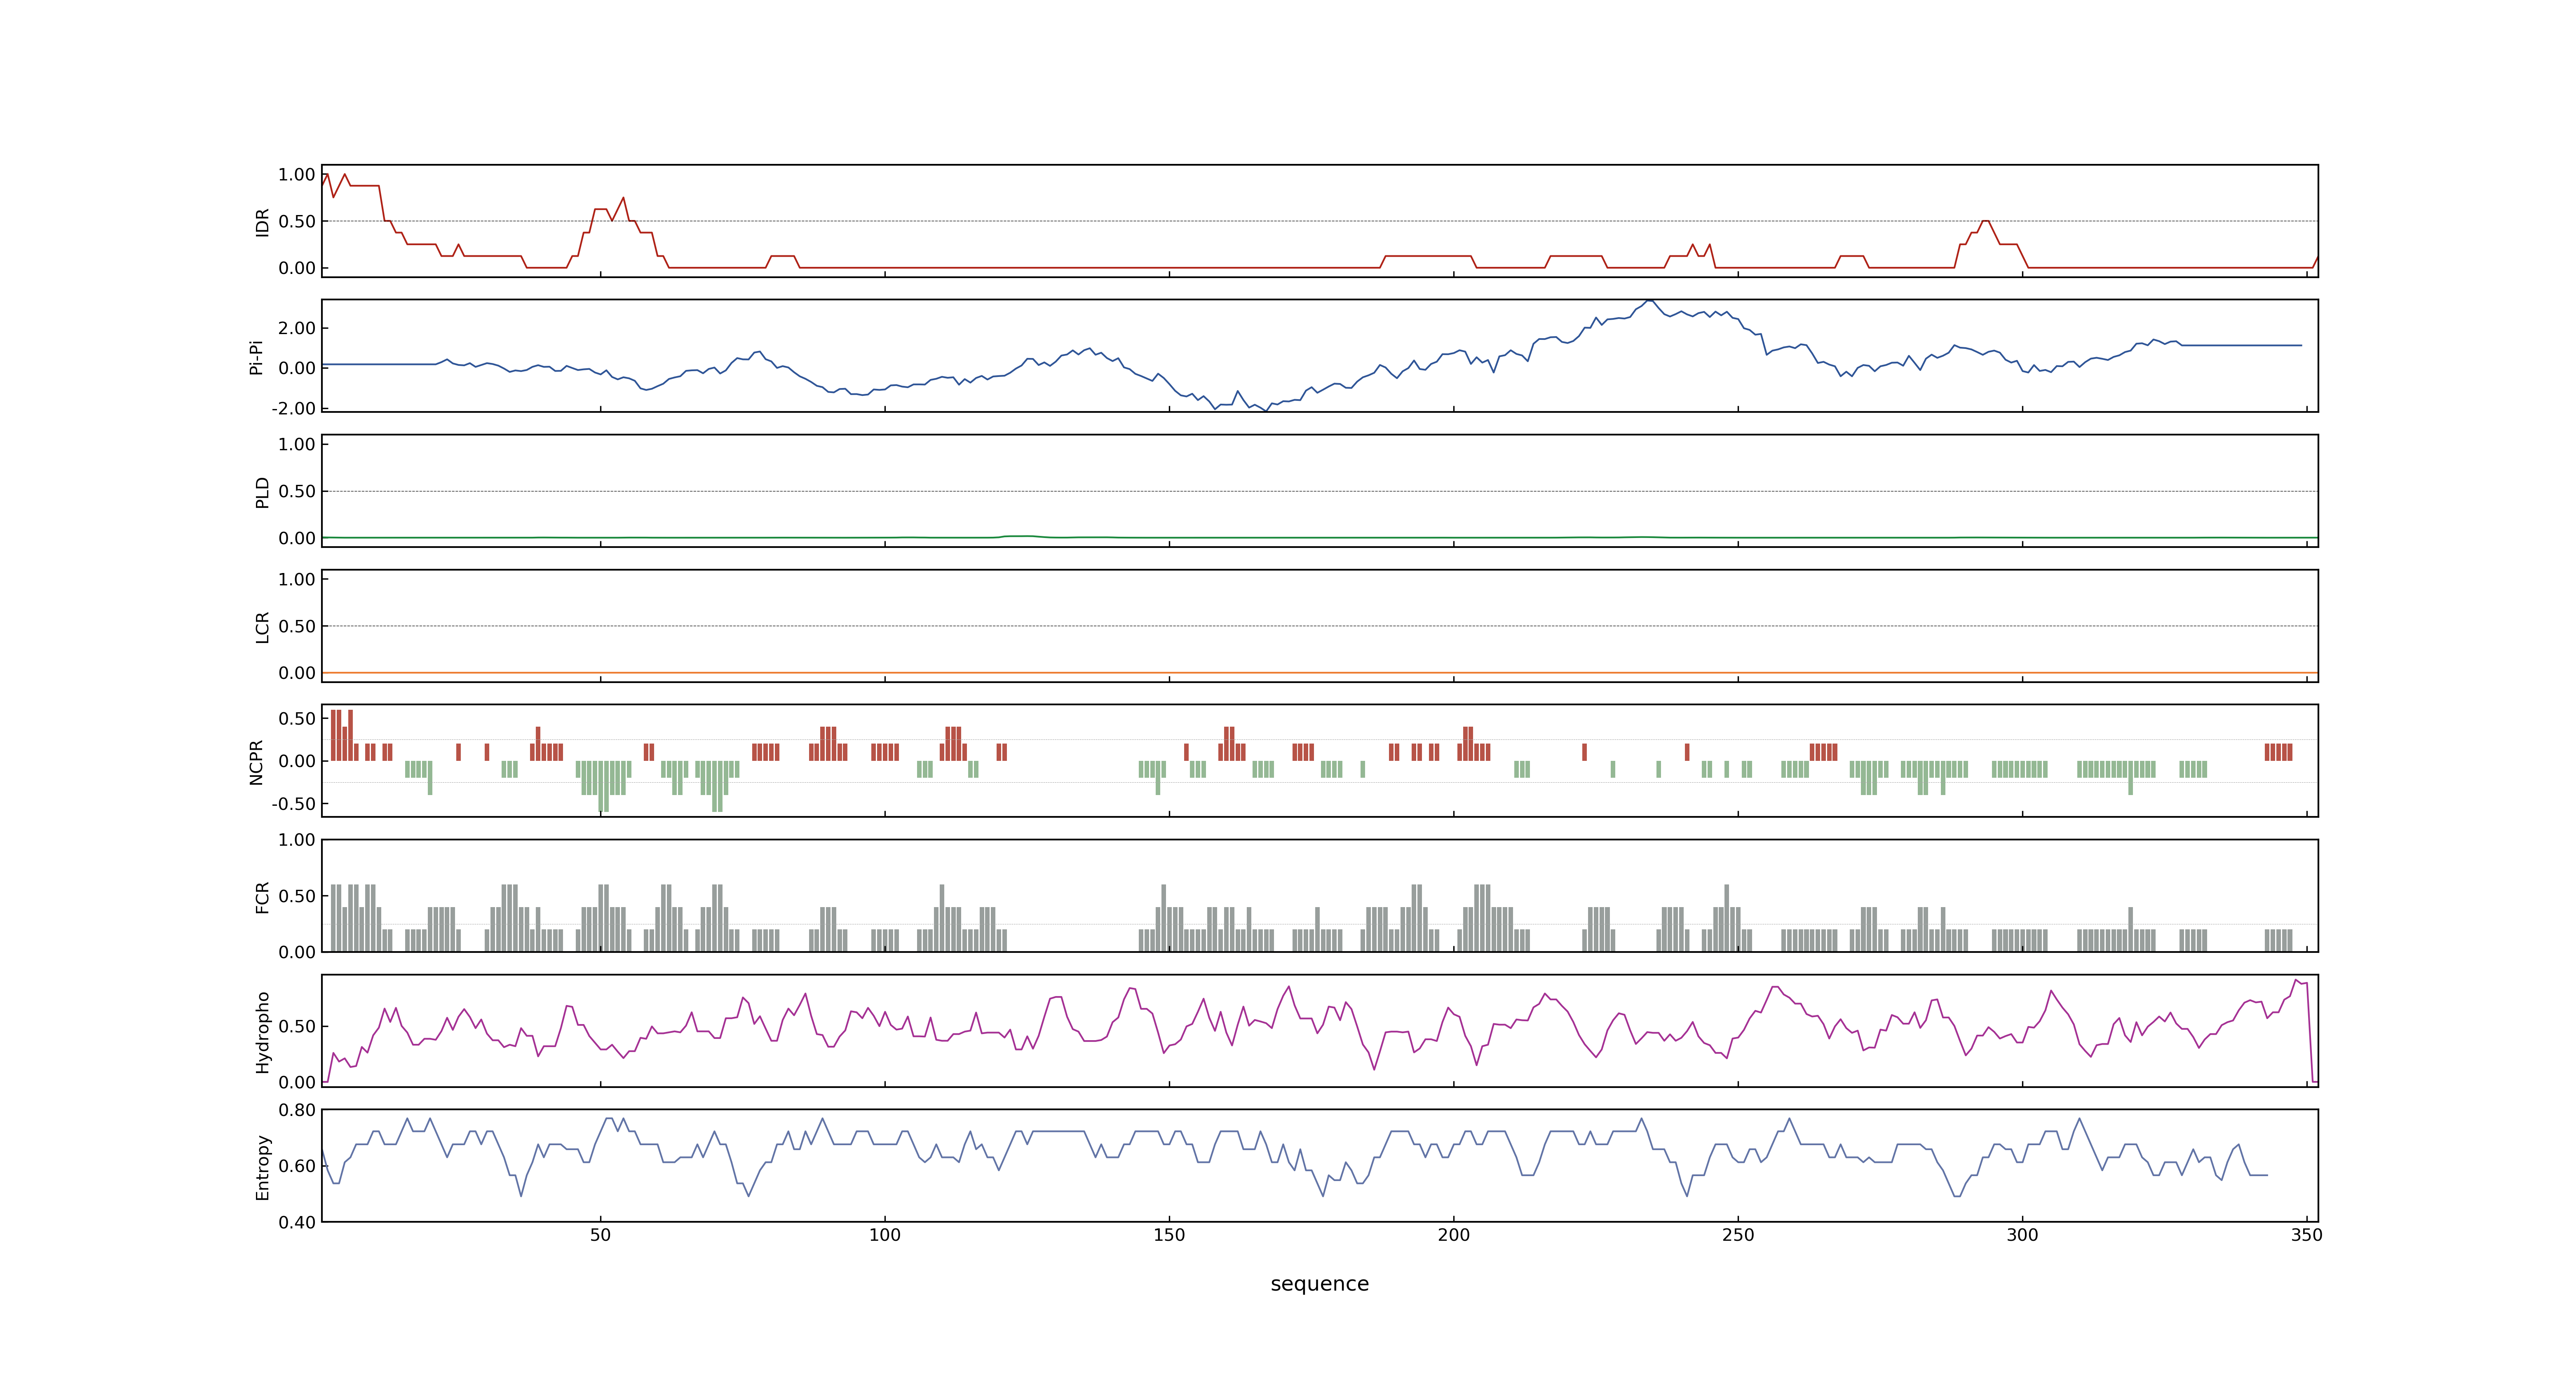Click the LCR axis label
The image size is (2576, 1373).
[262, 627]
